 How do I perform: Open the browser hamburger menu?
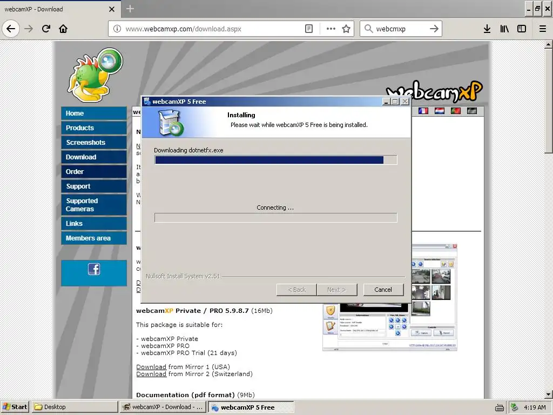543,29
